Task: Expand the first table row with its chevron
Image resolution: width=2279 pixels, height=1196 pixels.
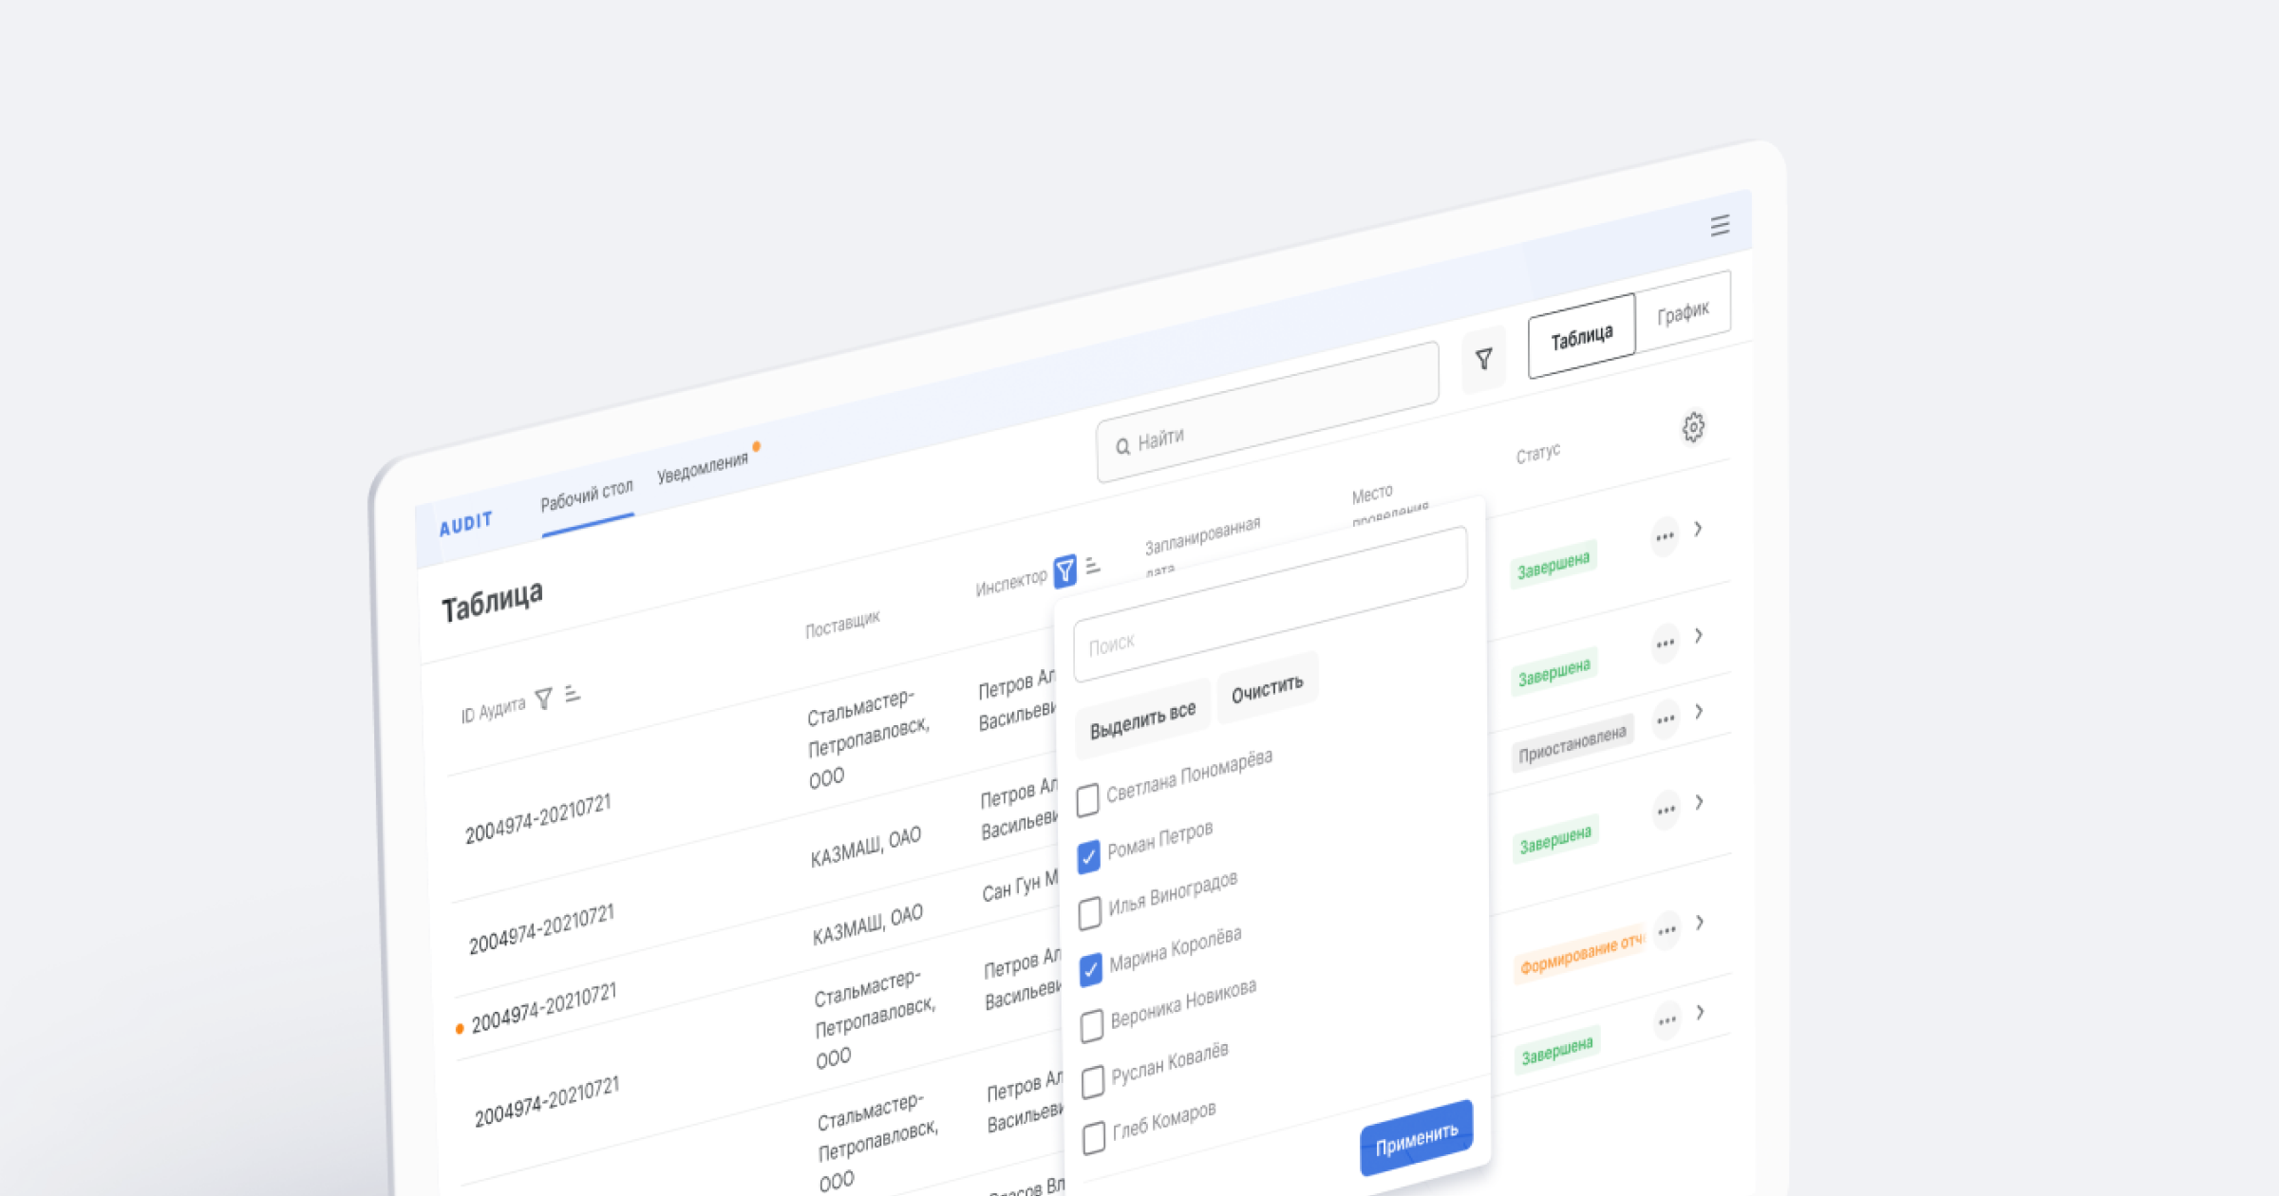Action: click(1698, 529)
